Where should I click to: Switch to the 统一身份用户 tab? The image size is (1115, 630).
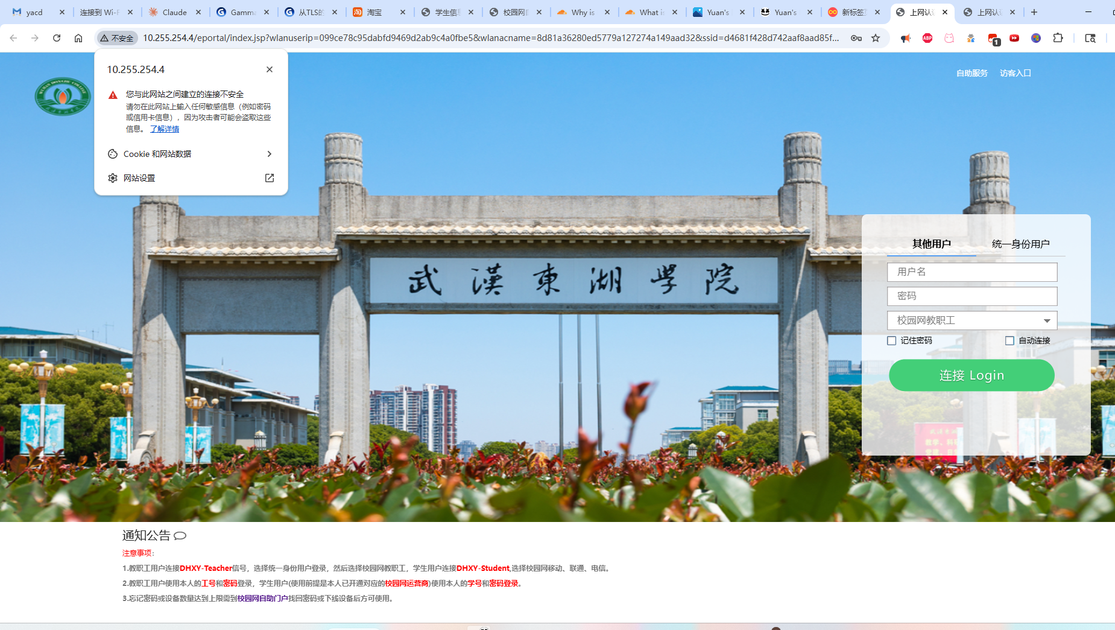(1020, 244)
